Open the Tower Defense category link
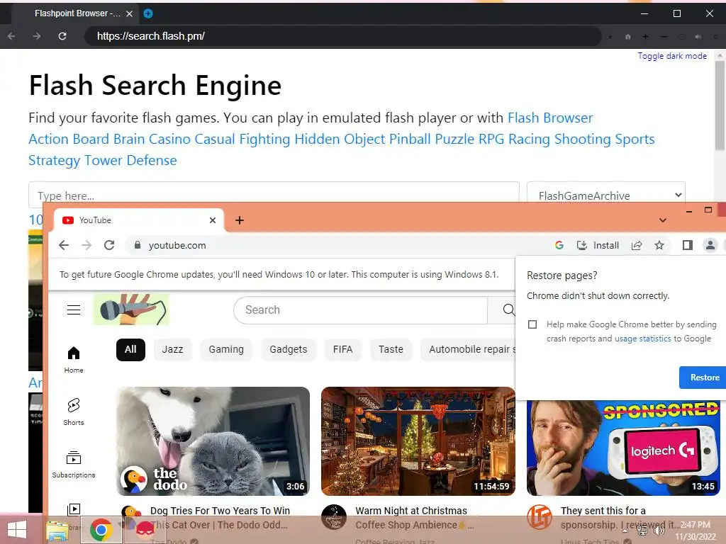Viewport: 726px width, 544px height. coord(130,160)
